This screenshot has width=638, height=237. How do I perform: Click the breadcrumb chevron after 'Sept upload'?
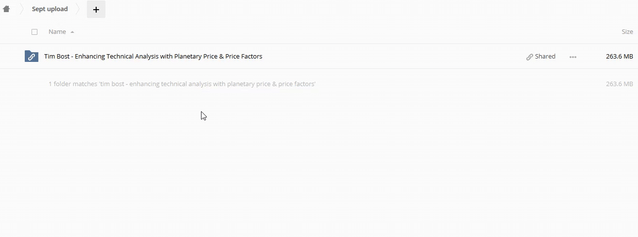coord(78,9)
